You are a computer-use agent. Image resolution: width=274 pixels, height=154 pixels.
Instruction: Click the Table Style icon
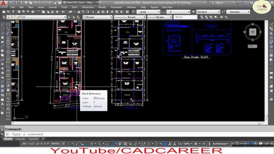(194, 12)
